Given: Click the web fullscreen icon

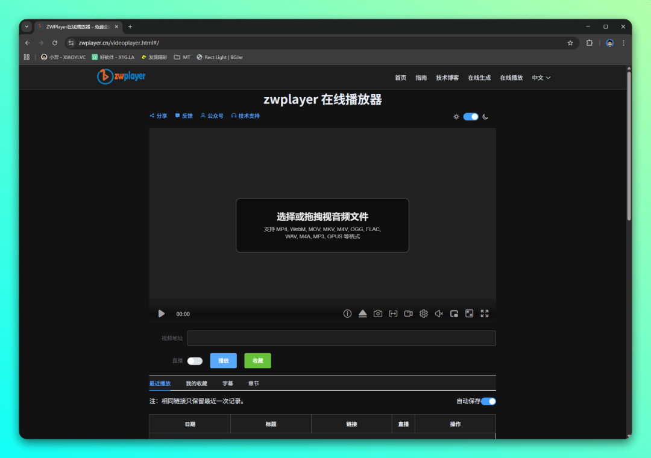Looking at the screenshot, I should tap(469, 314).
